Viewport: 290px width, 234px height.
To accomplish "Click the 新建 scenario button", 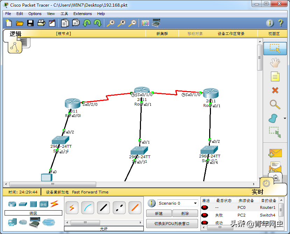I will (x=159, y=213).
